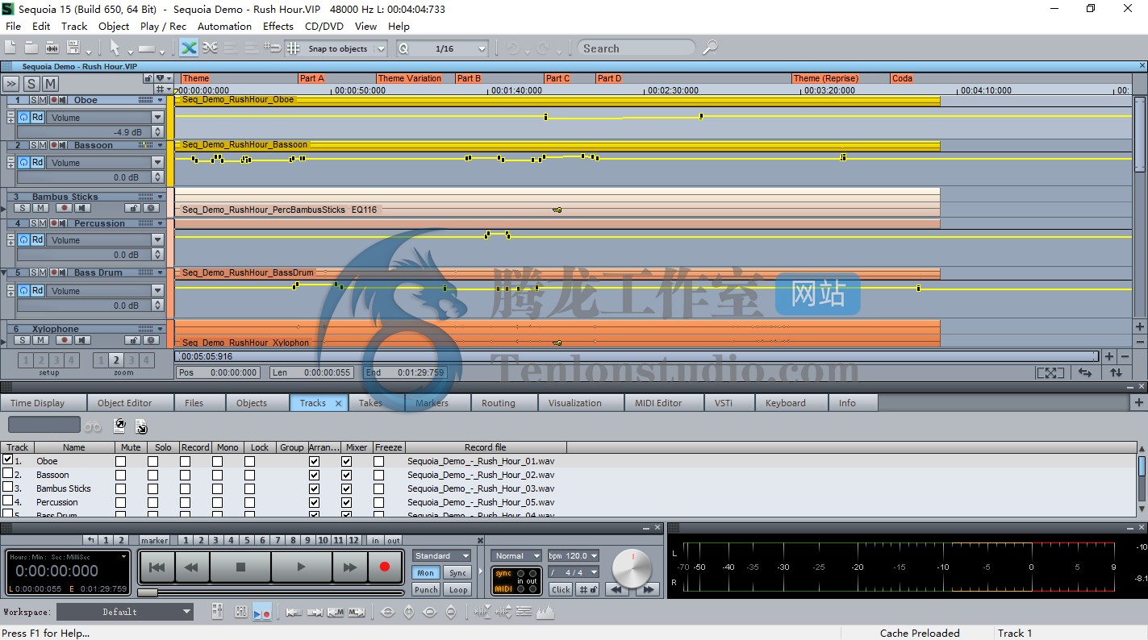
Task: Click the quantize Q icon
Action: pyautogui.click(x=403, y=48)
